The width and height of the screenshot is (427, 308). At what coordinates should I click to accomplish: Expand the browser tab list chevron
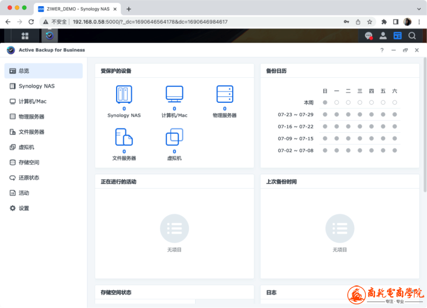(419, 9)
